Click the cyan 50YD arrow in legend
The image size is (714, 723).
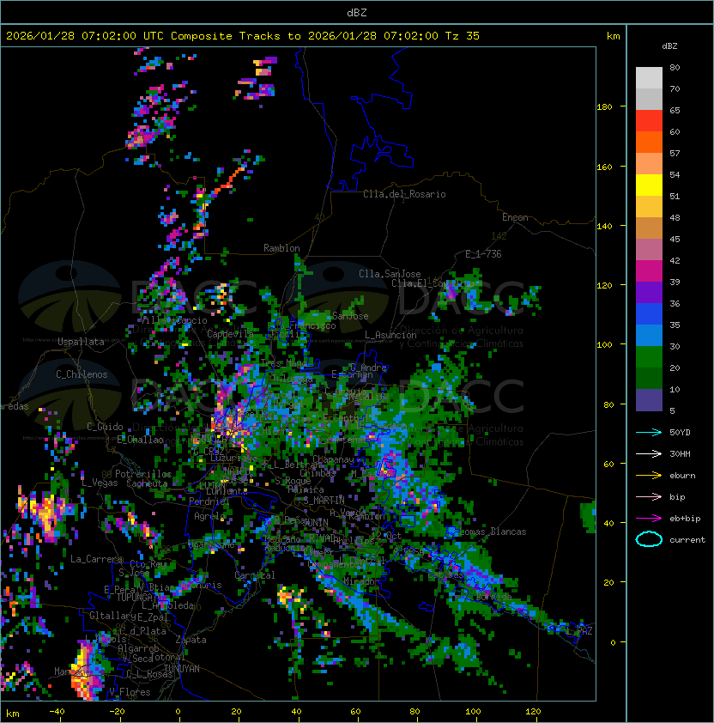pos(649,432)
